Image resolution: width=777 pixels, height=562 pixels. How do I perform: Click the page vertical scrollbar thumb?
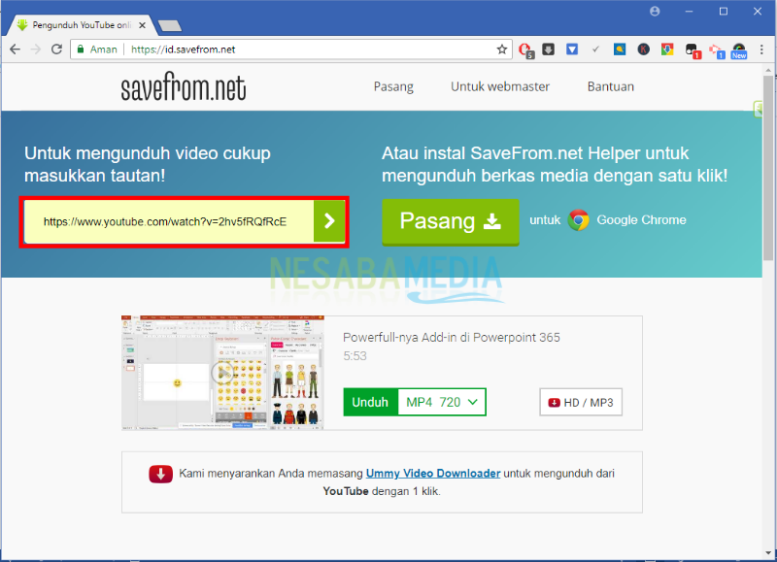pyautogui.click(x=767, y=168)
